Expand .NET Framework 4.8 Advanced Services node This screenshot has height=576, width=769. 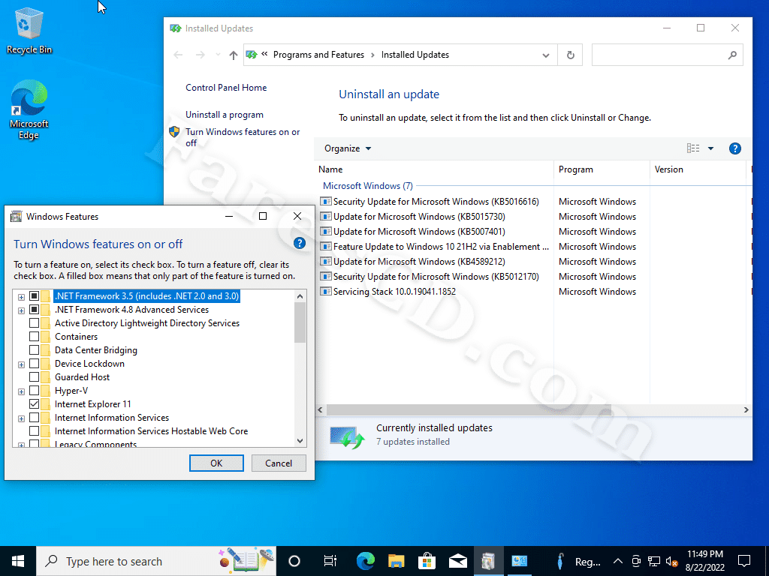[21, 310]
